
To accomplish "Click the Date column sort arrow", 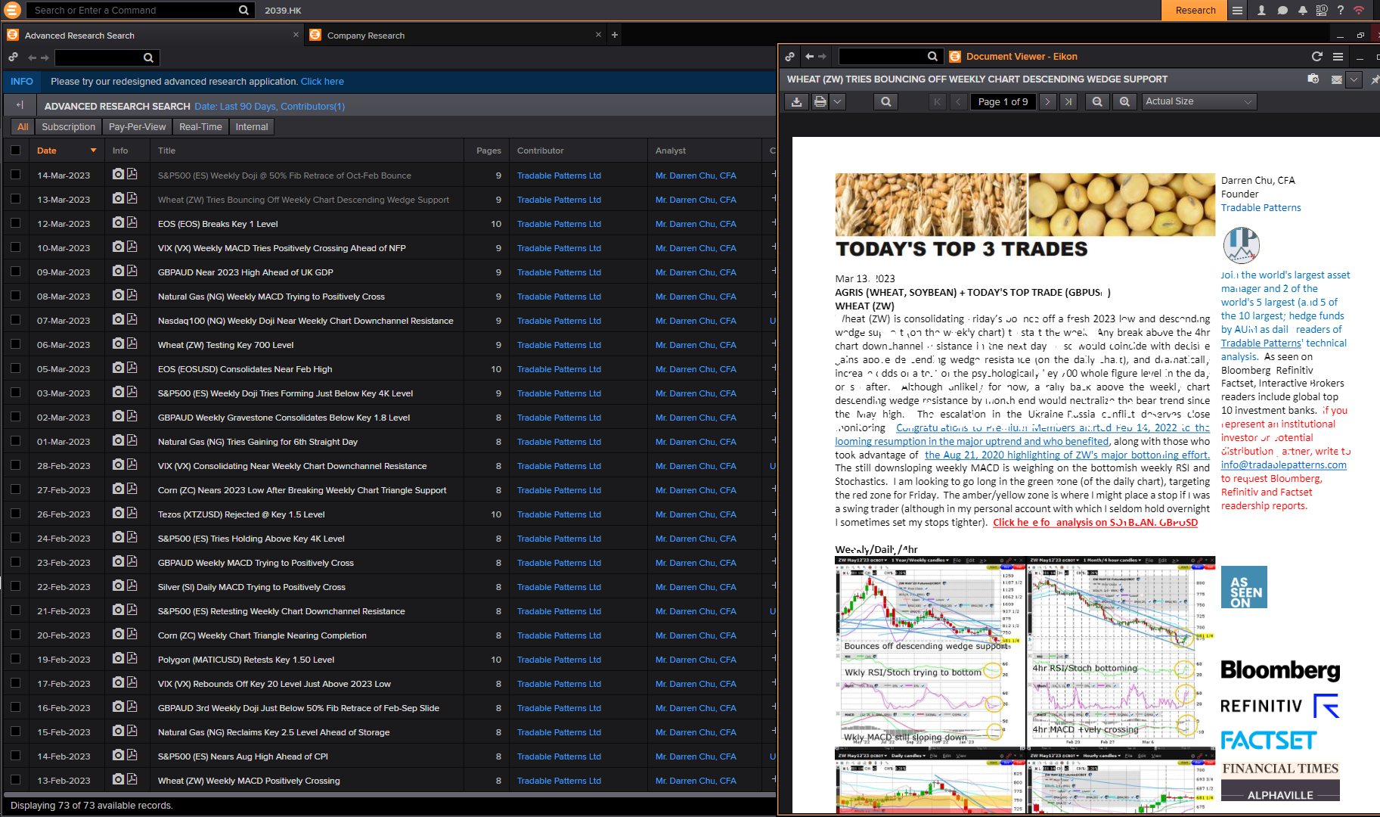I will click(x=94, y=151).
